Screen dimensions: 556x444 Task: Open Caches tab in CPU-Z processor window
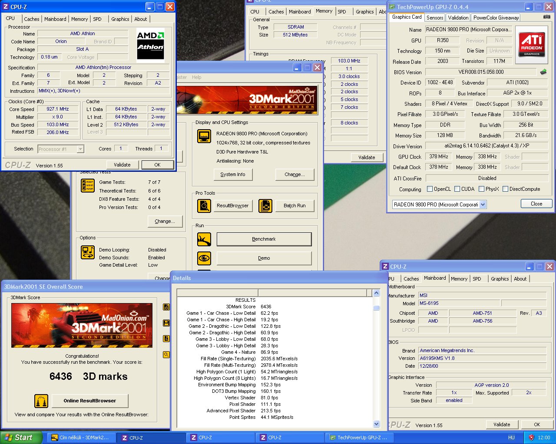tap(32, 19)
